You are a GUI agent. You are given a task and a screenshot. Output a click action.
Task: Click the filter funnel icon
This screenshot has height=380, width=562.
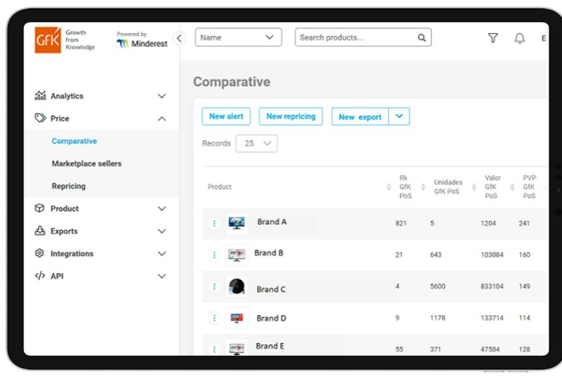click(x=493, y=38)
